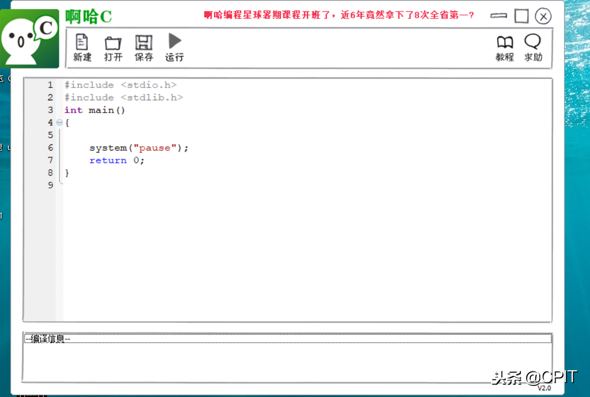The width and height of the screenshot is (590, 397).
Task: Create a new file with 新建
Action: coord(82,48)
